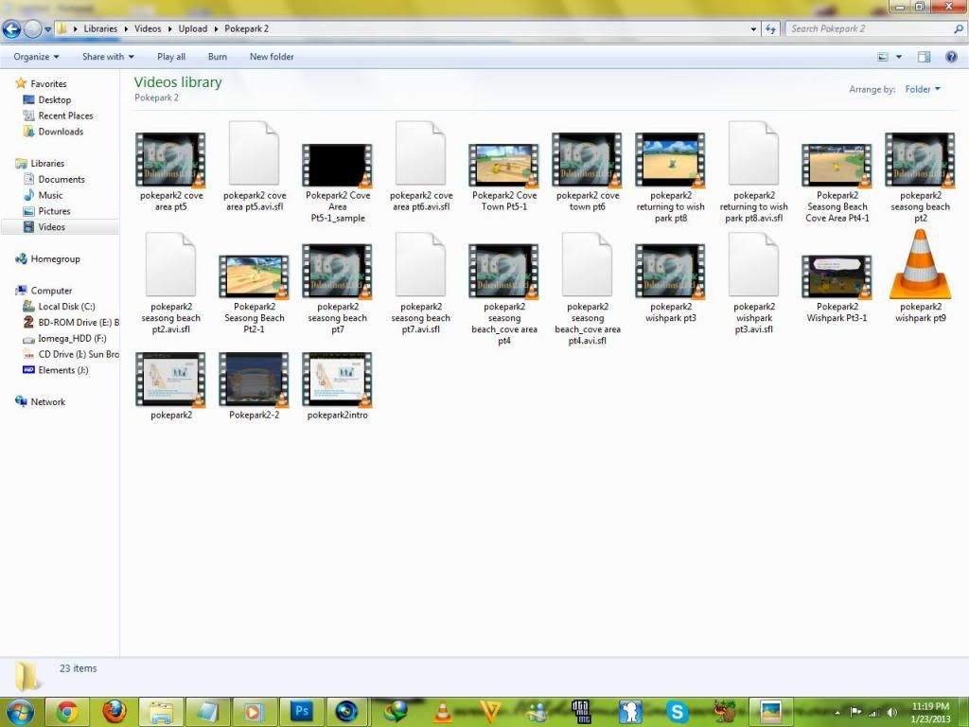Image resolution: width=969 pixels, height=727 pixels.
Task: Open recent locations dropdown beside navigation arrows
Action: (47, 29)
